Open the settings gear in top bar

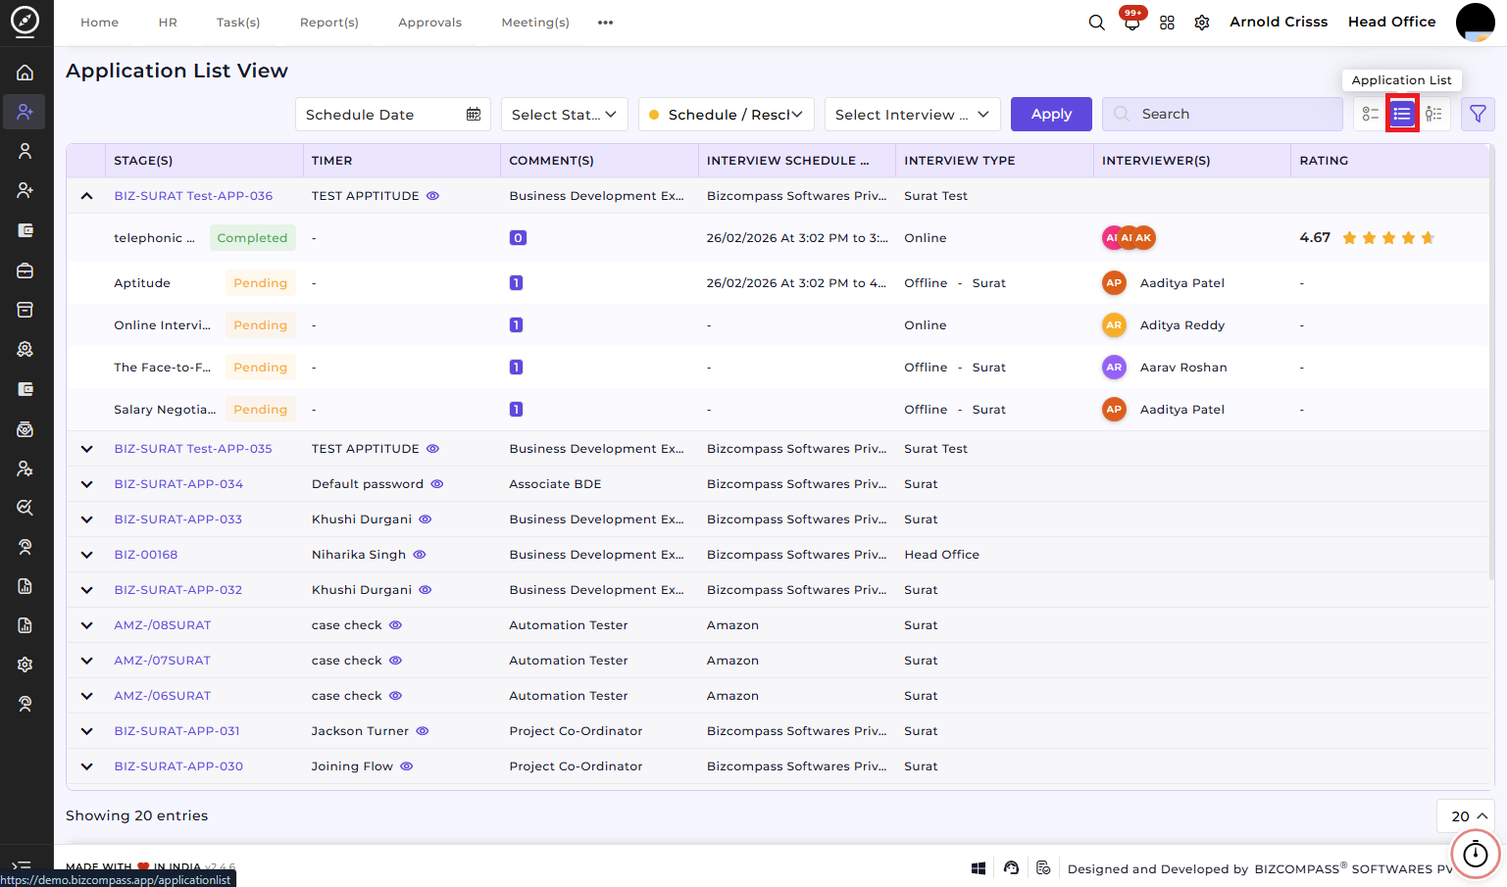pos(1202,23)
